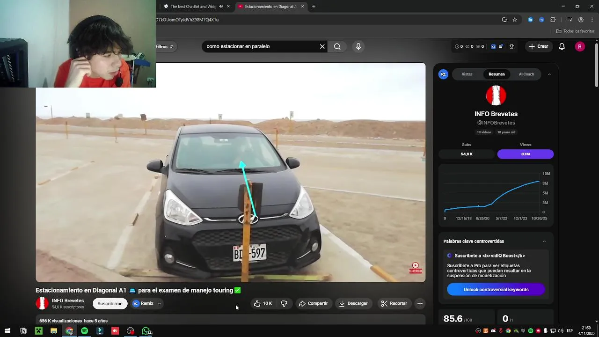599x337 pixels.
Task: Open File Explorer from the taskbar
Action: coord(54,331)
